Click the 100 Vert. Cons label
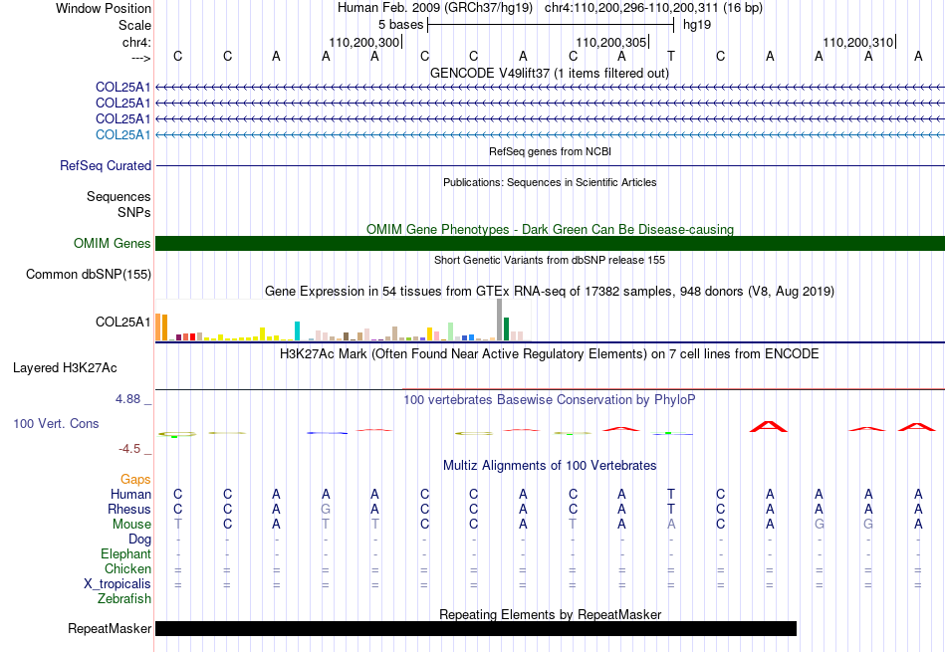Image resolution: width=946 pixels, height=652 pixels. 56,423
